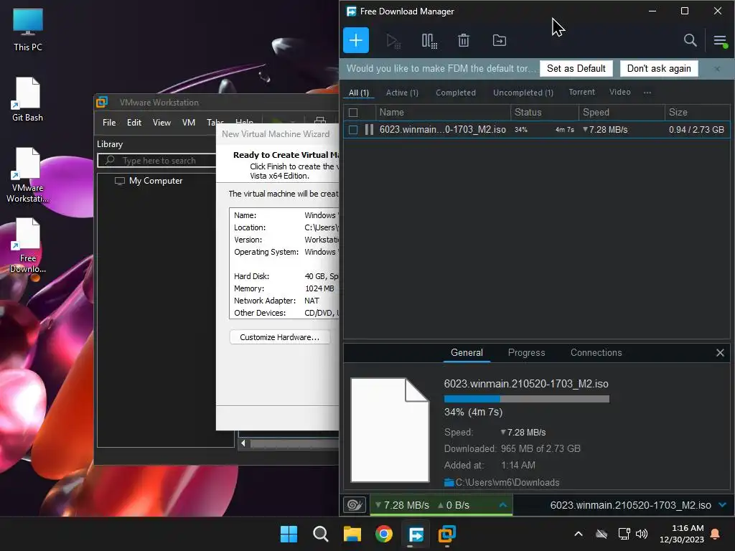Click the move to folder icon in FDM toolbar

tap(500, 41)
